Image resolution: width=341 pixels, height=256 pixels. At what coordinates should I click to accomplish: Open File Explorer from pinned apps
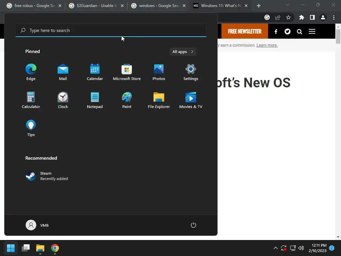click(159, 100)
